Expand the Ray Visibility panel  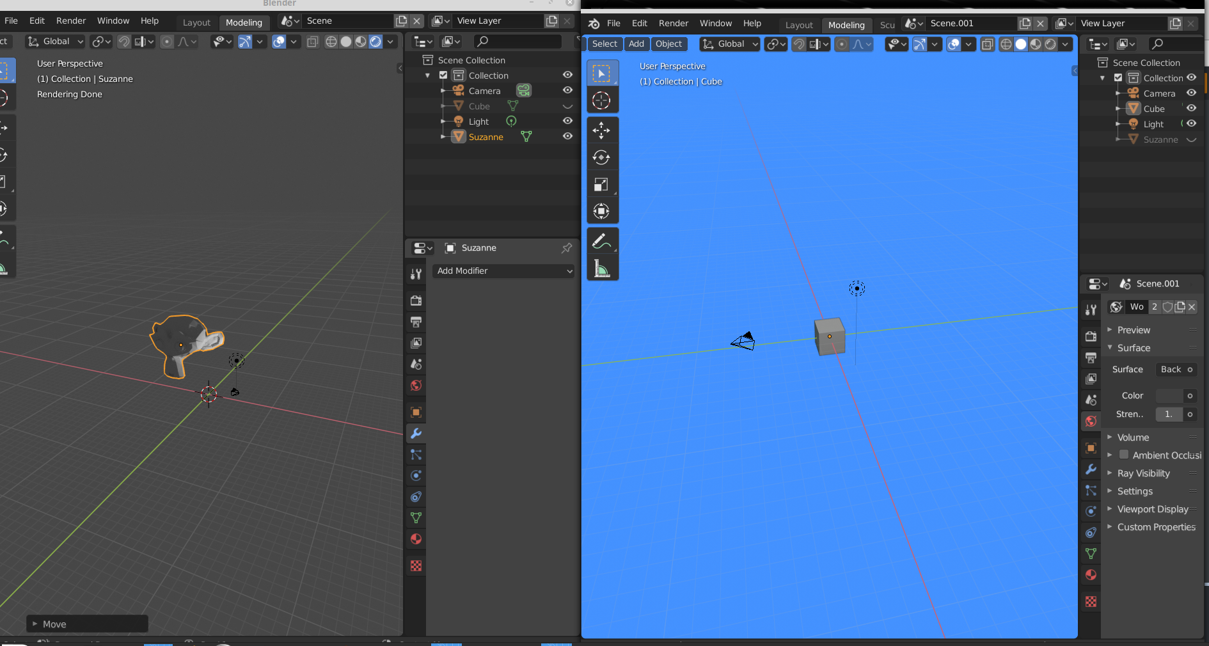(x=1143, y=473)
